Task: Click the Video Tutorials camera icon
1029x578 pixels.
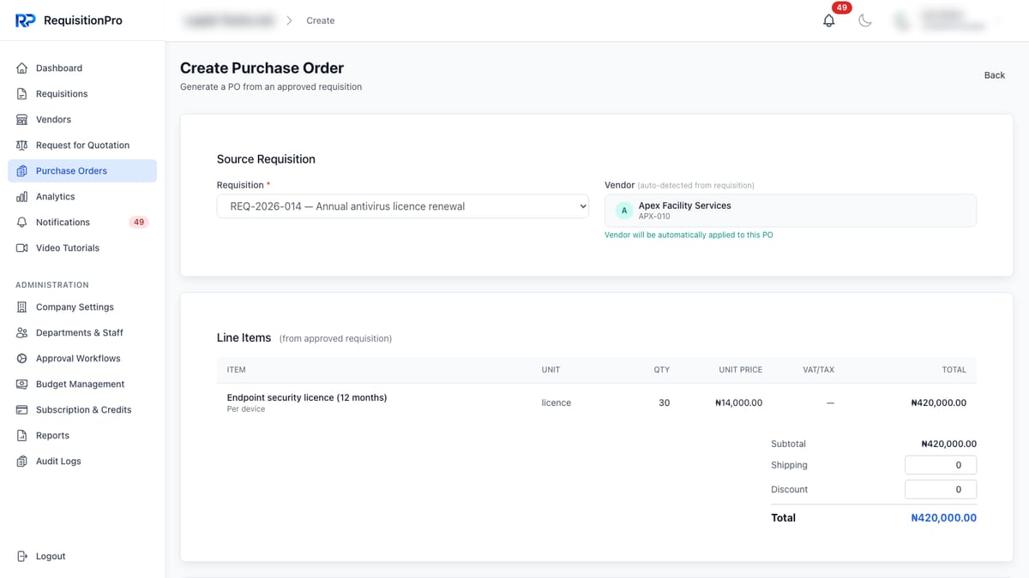Action: click(22, 248)
